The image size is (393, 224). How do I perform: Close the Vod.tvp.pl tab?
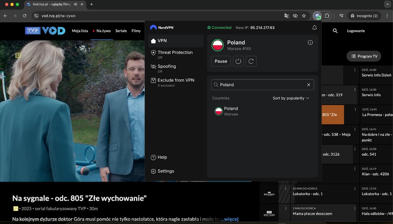[x=82, y=4]
